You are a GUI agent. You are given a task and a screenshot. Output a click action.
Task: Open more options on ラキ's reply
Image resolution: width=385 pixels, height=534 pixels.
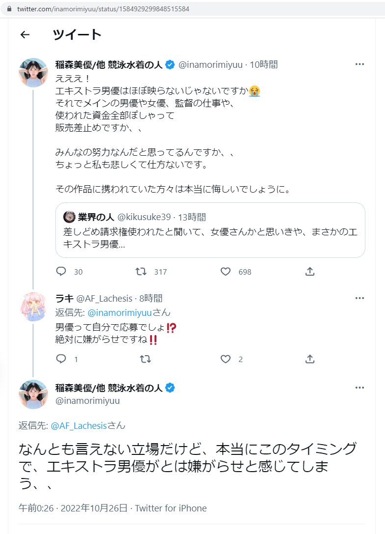pos(359,298)
